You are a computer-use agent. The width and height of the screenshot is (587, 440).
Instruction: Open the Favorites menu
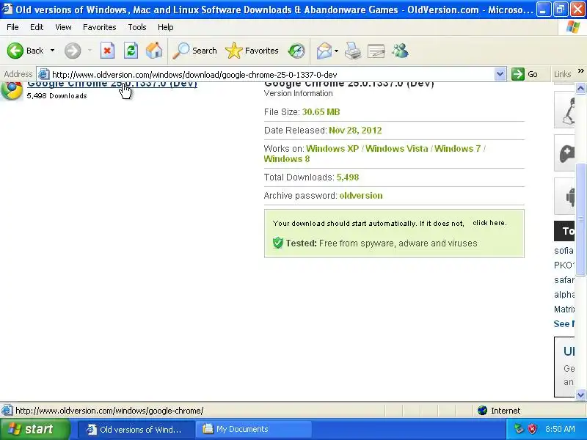coord(100,27)
